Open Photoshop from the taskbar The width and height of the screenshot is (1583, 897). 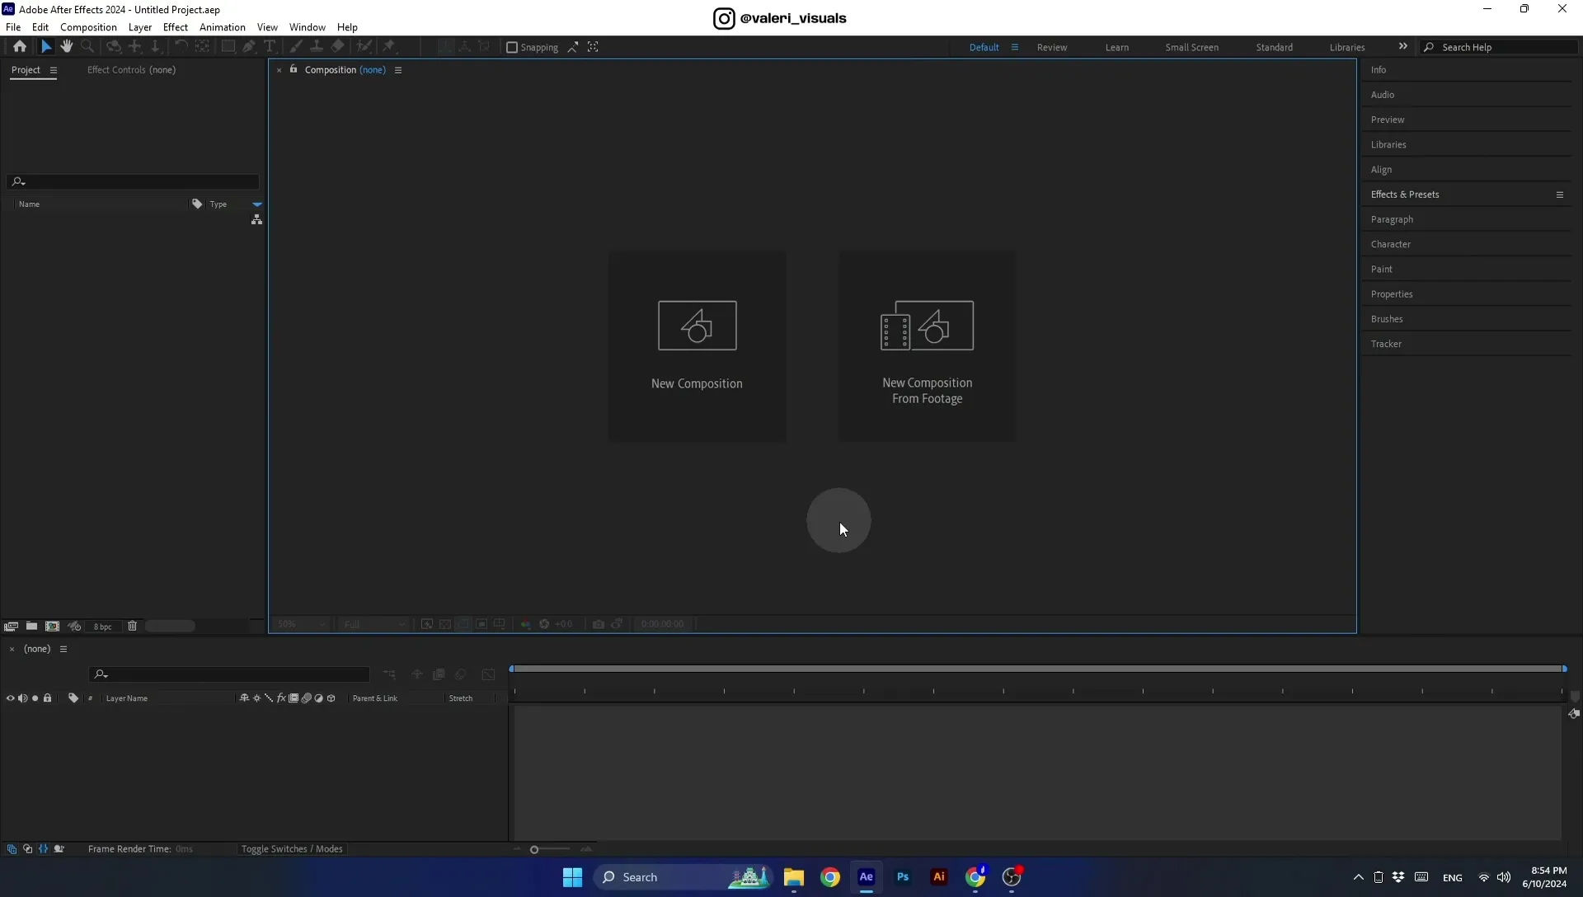(x=903, y=877)
